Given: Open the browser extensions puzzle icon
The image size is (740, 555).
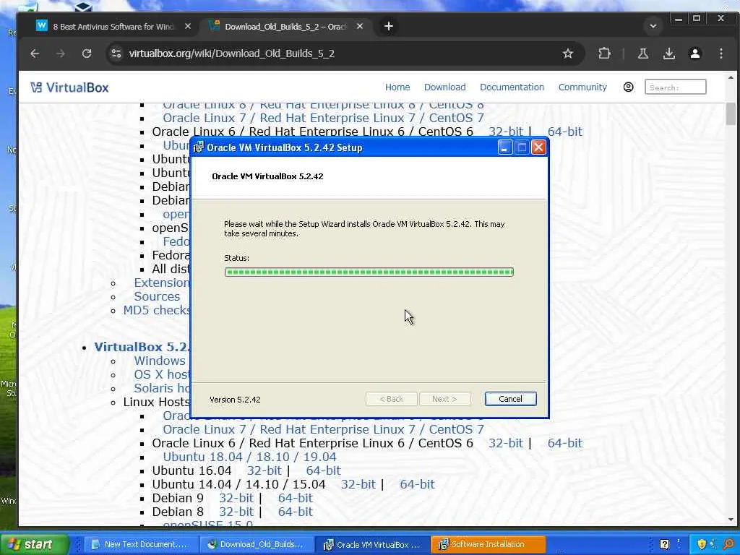Looking at the screenshot, I should point(604,53).
